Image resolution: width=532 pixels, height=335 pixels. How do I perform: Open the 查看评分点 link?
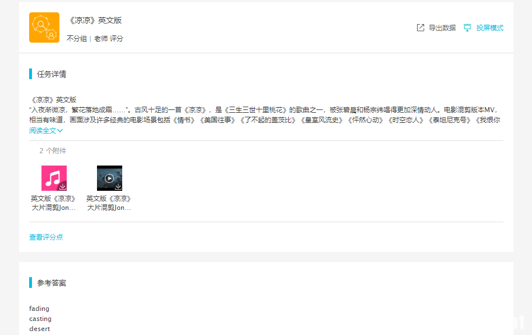tap(46, 237)
